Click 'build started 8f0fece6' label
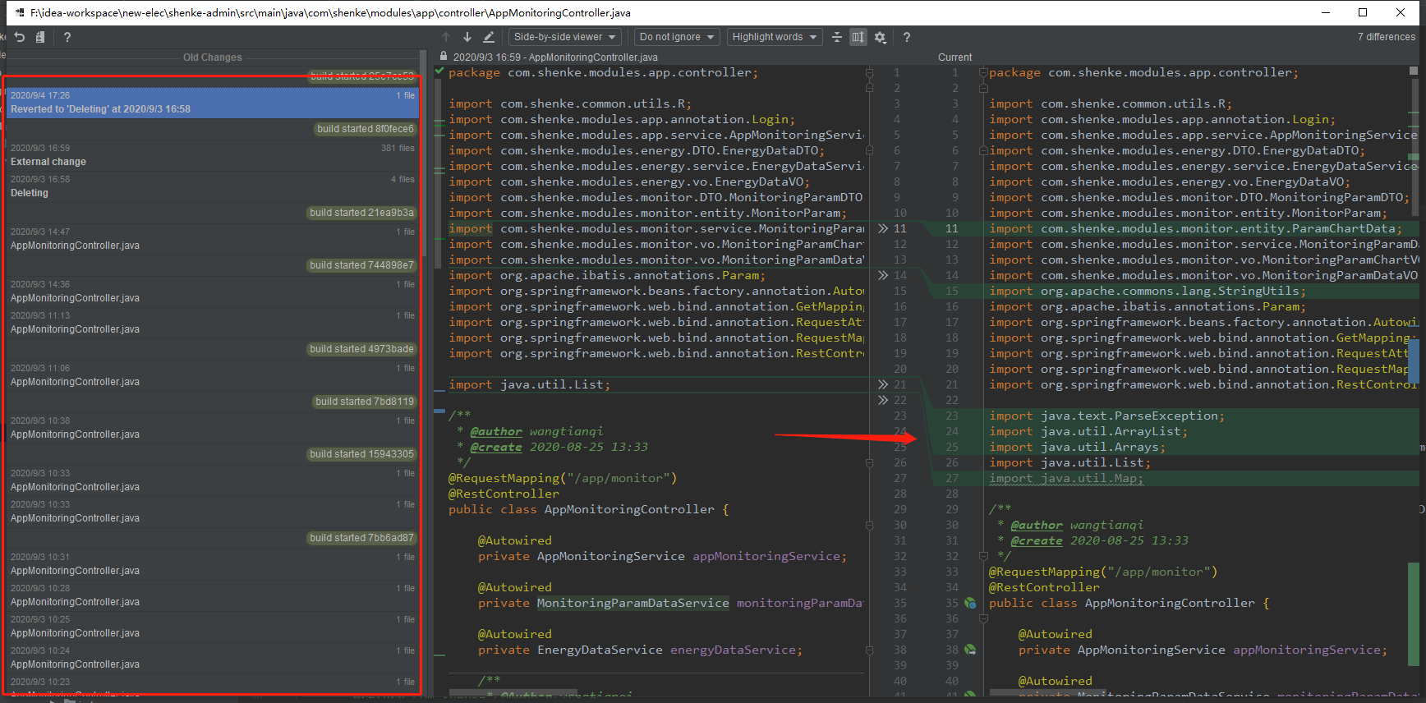 pyautogui.click(x=366, y=129)
